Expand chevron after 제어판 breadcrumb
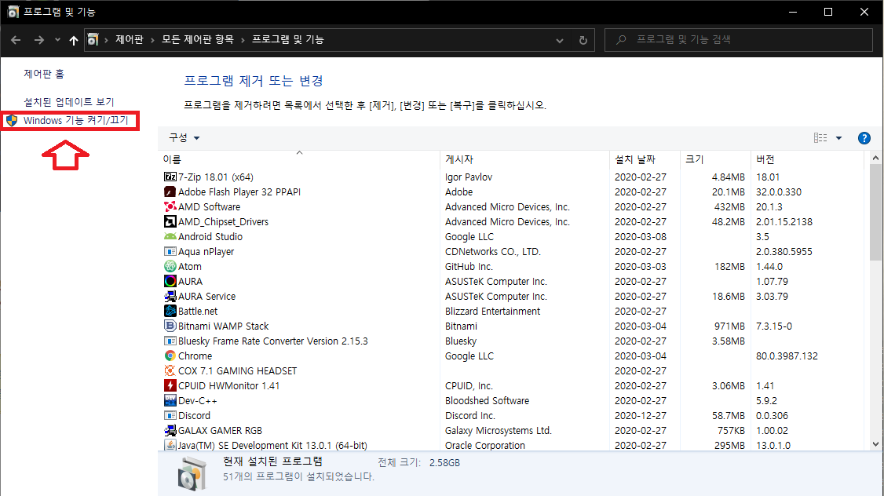This screenshot has height=496, width=884. pyautogui.click(x=152, y=40)
